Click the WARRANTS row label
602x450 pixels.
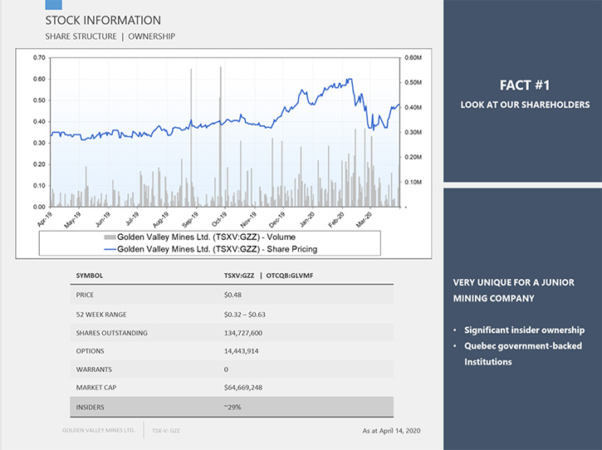click(94, 369)
